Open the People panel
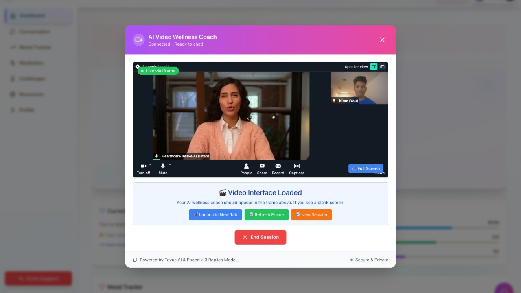The image size is (521, 293). click(x=246, y=169)
